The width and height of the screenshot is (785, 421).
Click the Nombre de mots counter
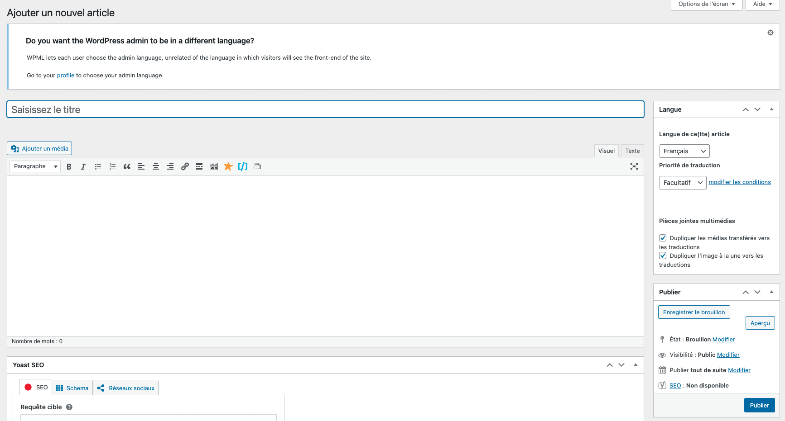[37, 341]
